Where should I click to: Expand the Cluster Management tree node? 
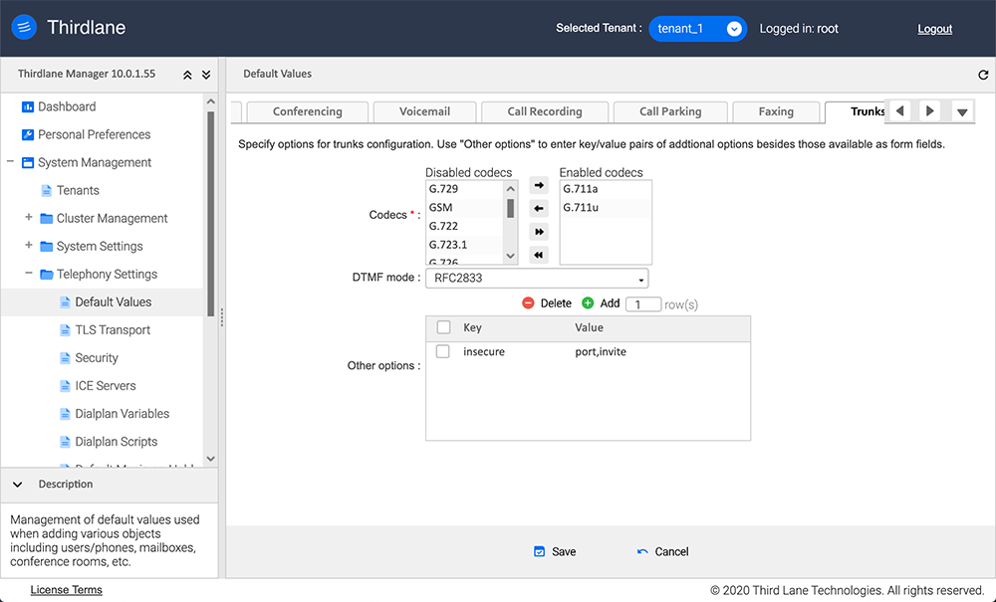29,217
